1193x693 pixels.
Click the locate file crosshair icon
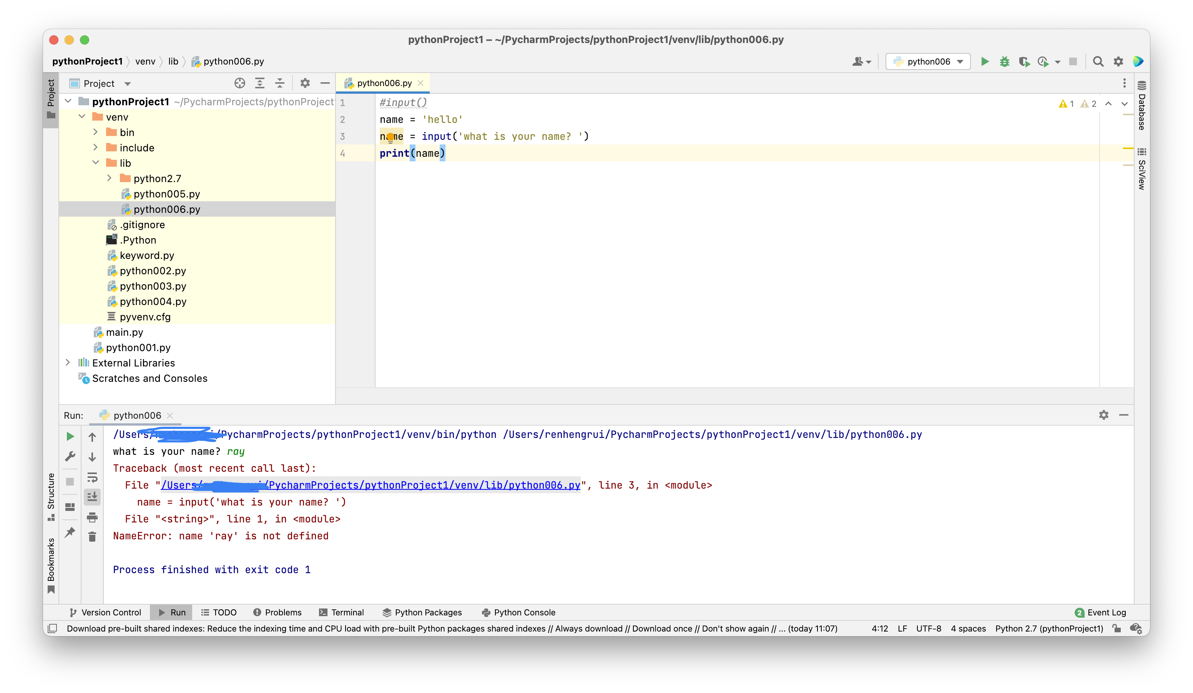pyautogui.click(x=239, y=83)
